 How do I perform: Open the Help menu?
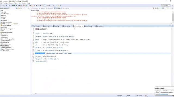(x=29, y=3)
